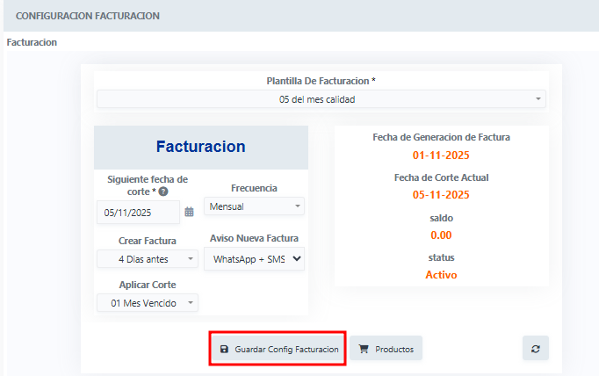Click the Siguiente fecha de corte date field
599x376 pixels.
point(138,212)
